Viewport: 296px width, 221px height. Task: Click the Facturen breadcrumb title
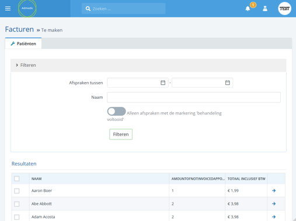[x=19, y=29]
